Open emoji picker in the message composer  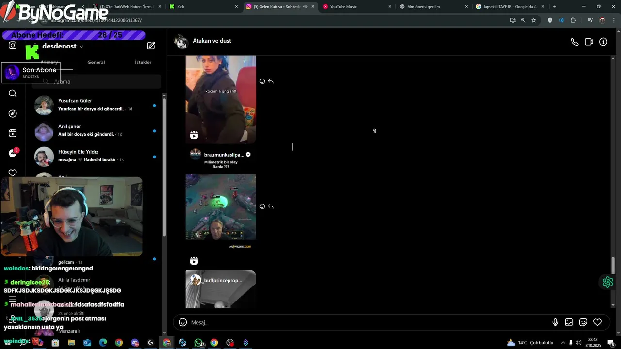click(x=183, y=322)
